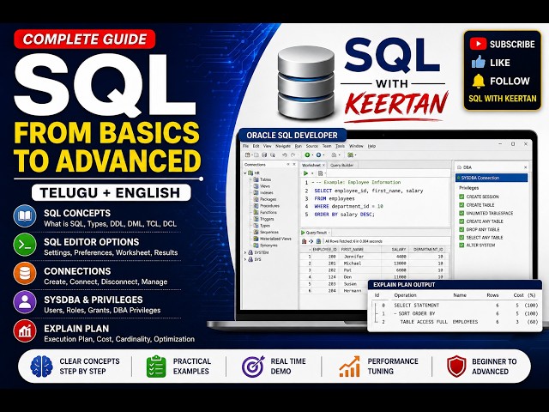
Task: Toggle the UNLIMITED TABLESPACE checkbox
Action: point(462,213)
